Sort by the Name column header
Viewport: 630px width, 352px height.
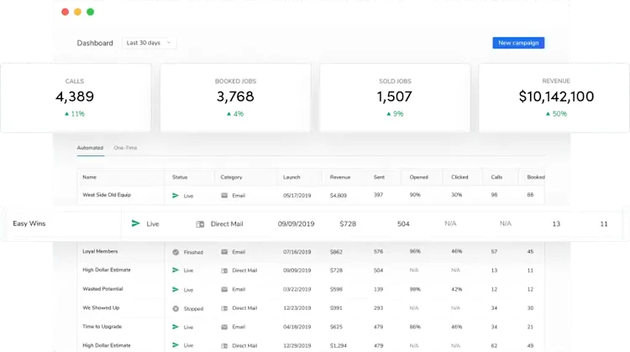coord(89,177)
